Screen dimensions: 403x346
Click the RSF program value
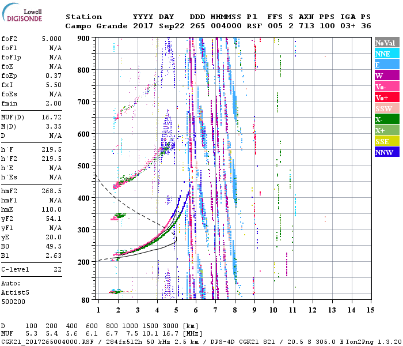pos(254,26)
